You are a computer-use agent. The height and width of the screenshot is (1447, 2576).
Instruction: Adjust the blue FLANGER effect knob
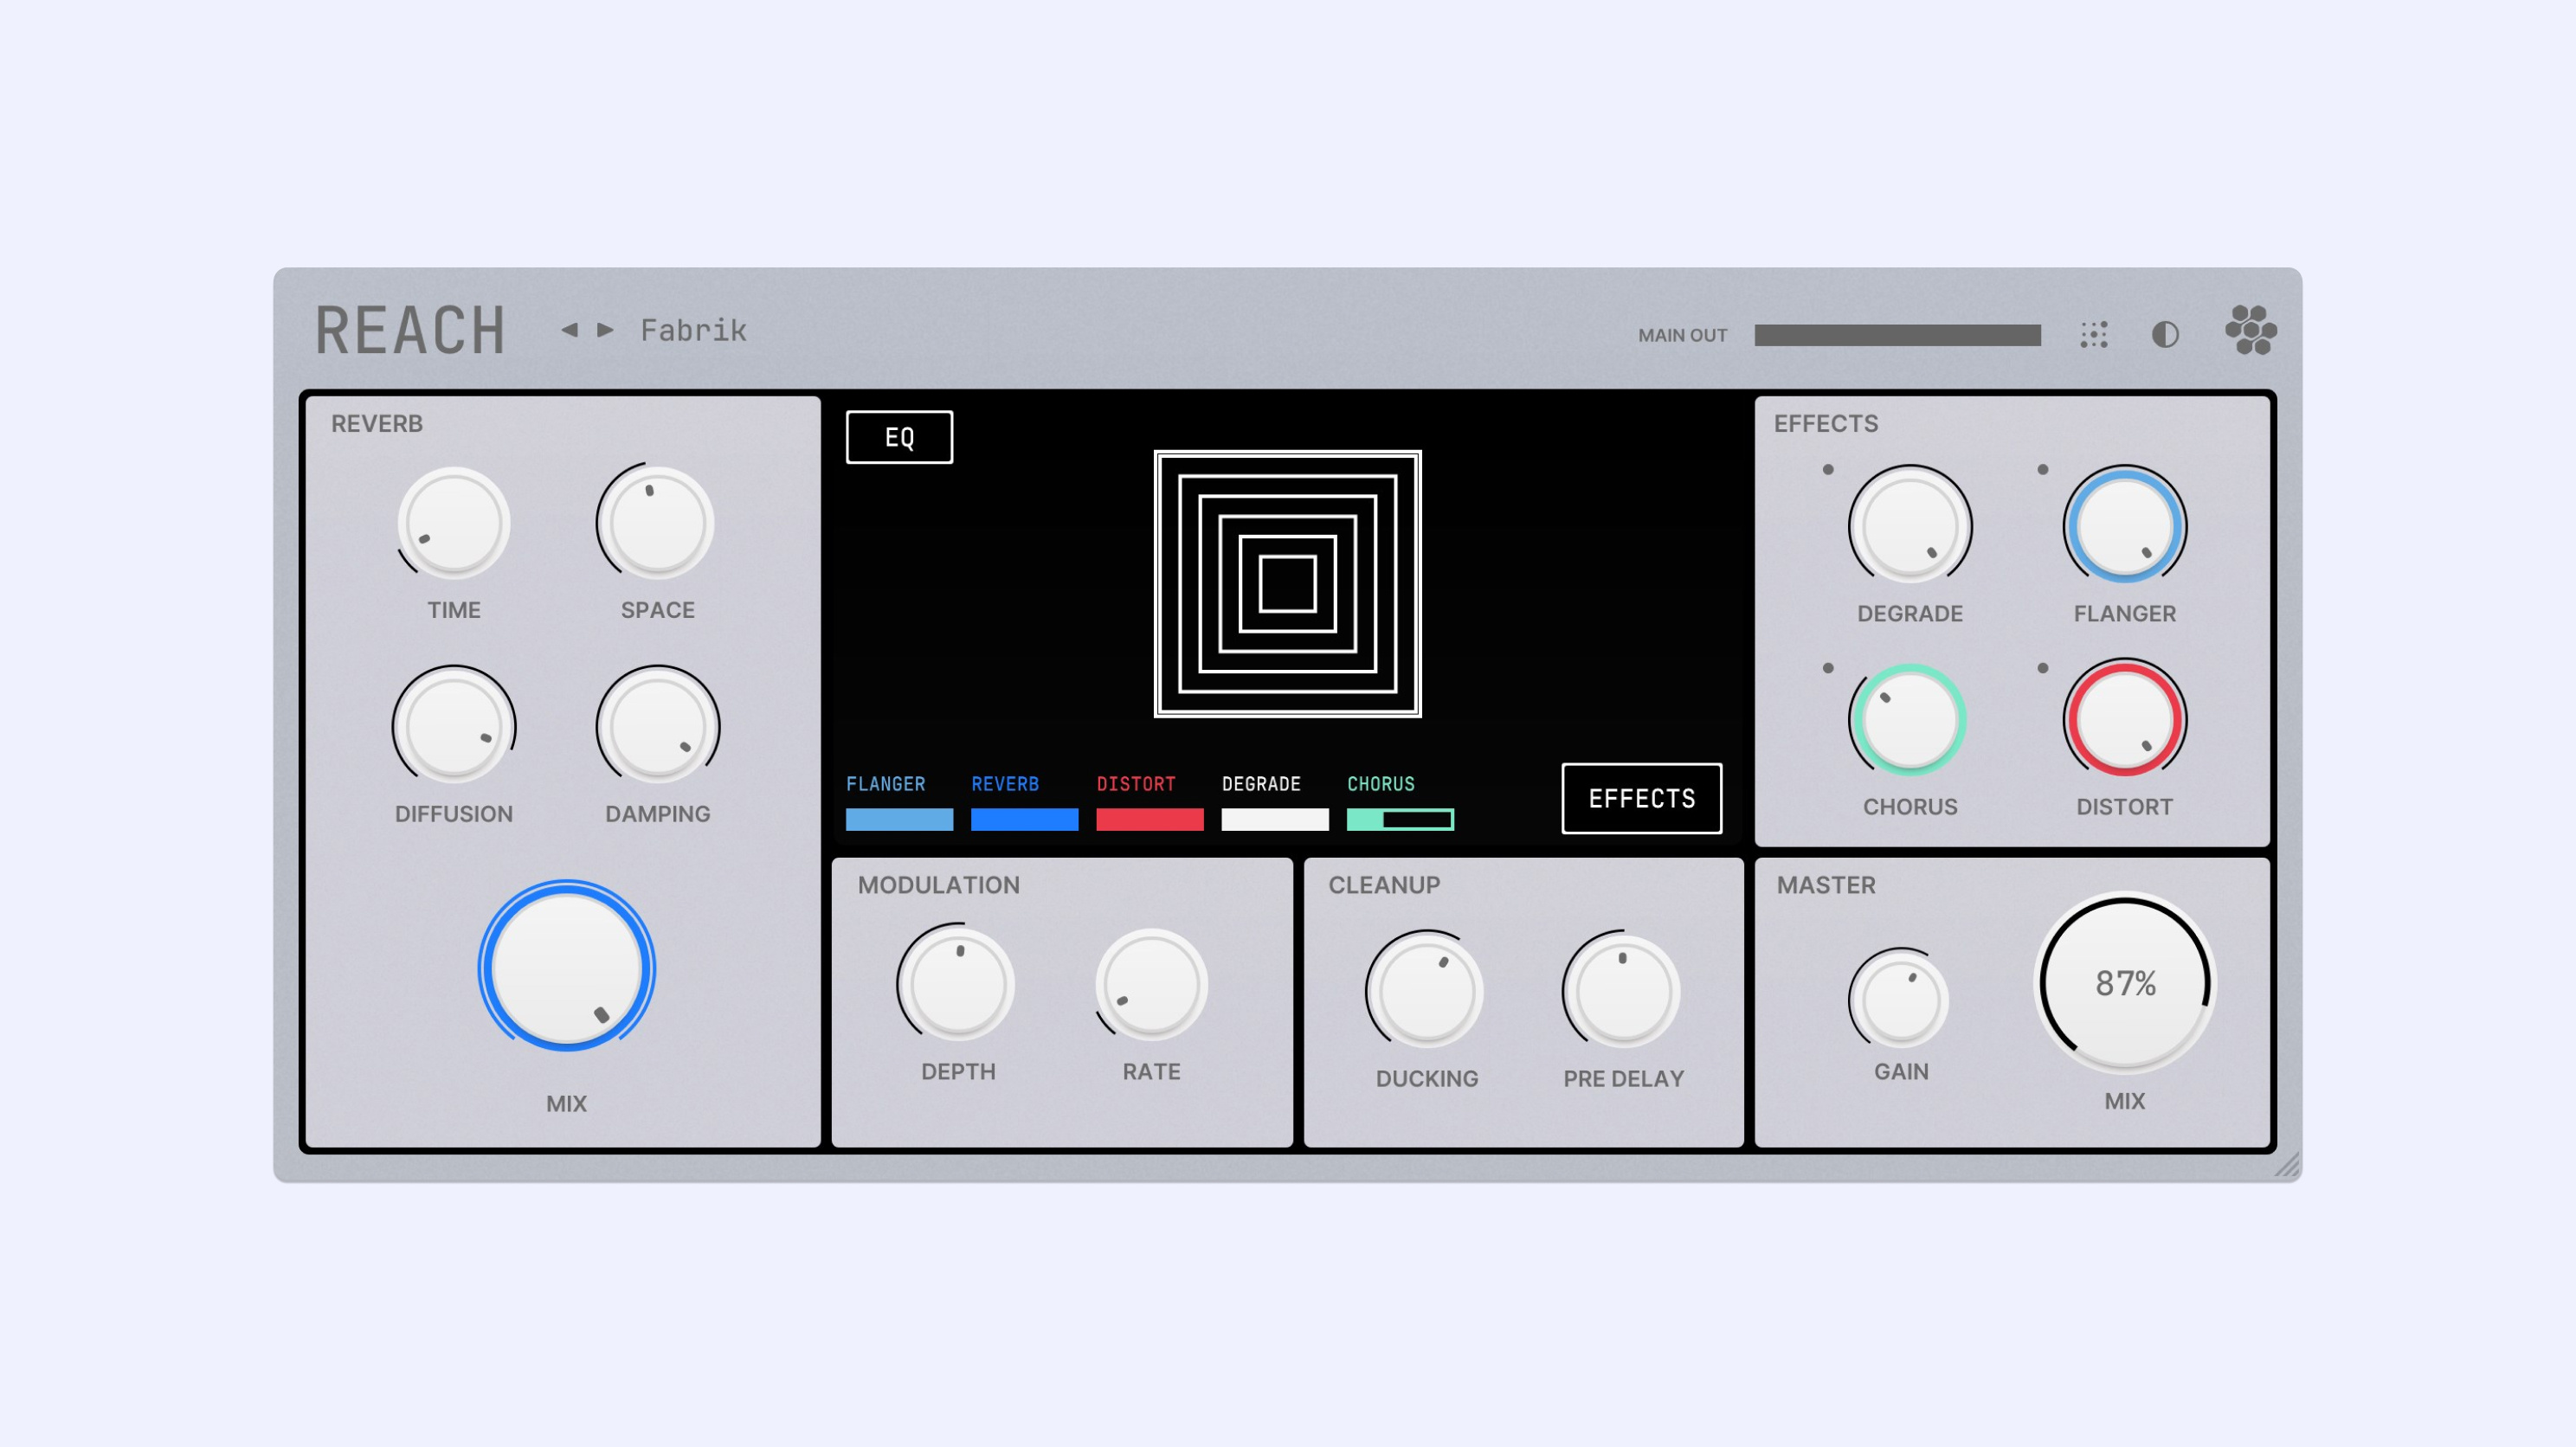2124,525
